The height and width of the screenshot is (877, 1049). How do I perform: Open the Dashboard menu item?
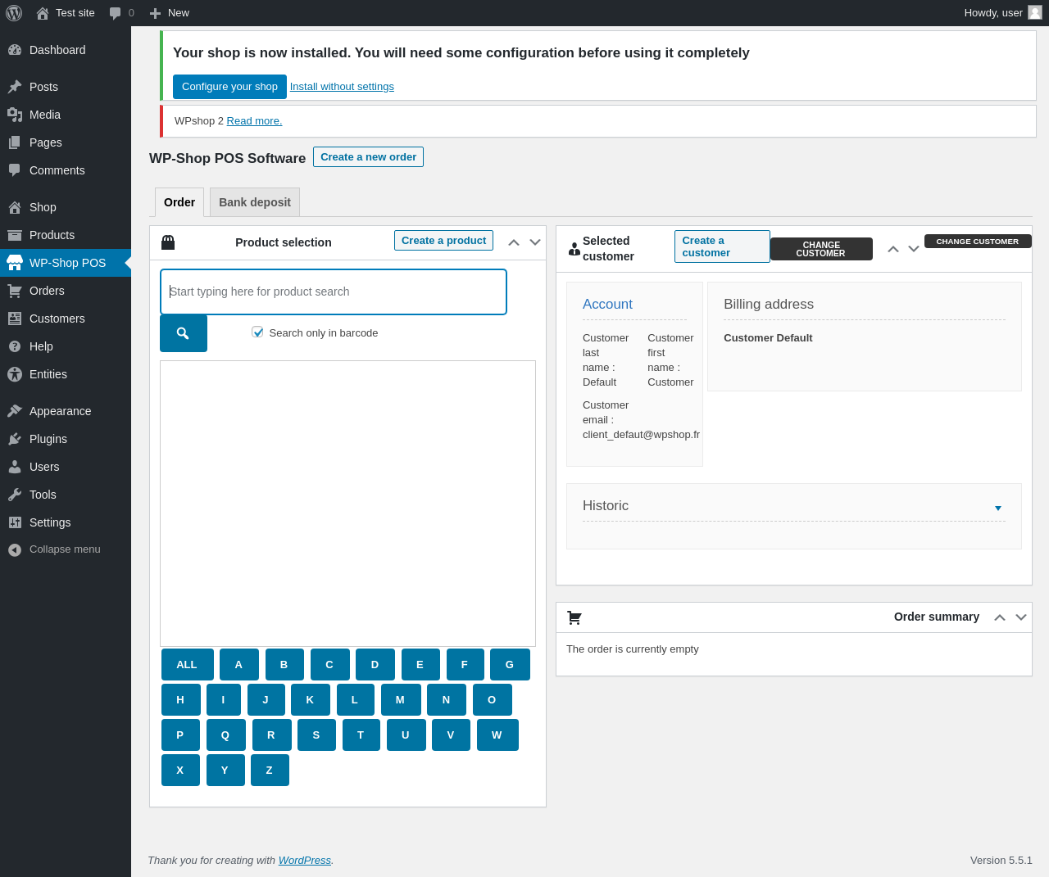pos(66,50)
